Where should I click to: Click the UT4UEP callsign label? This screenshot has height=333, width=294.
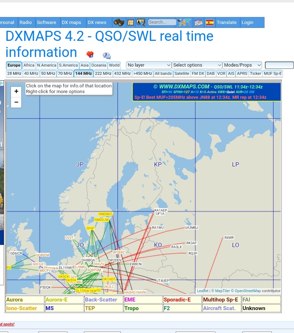pyautogui.click(x=162, y=281)
